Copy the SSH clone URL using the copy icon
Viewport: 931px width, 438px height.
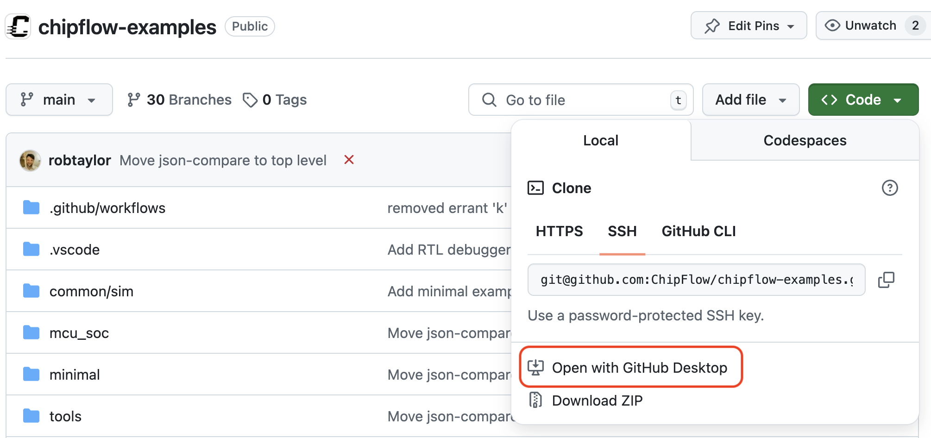(886, 280)
